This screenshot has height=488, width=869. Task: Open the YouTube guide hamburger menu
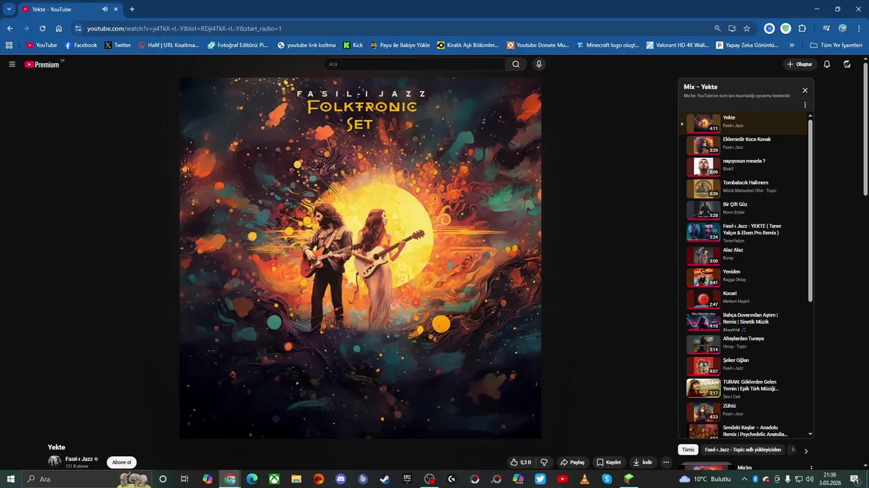pyautogui.click(x=12, y=64)
